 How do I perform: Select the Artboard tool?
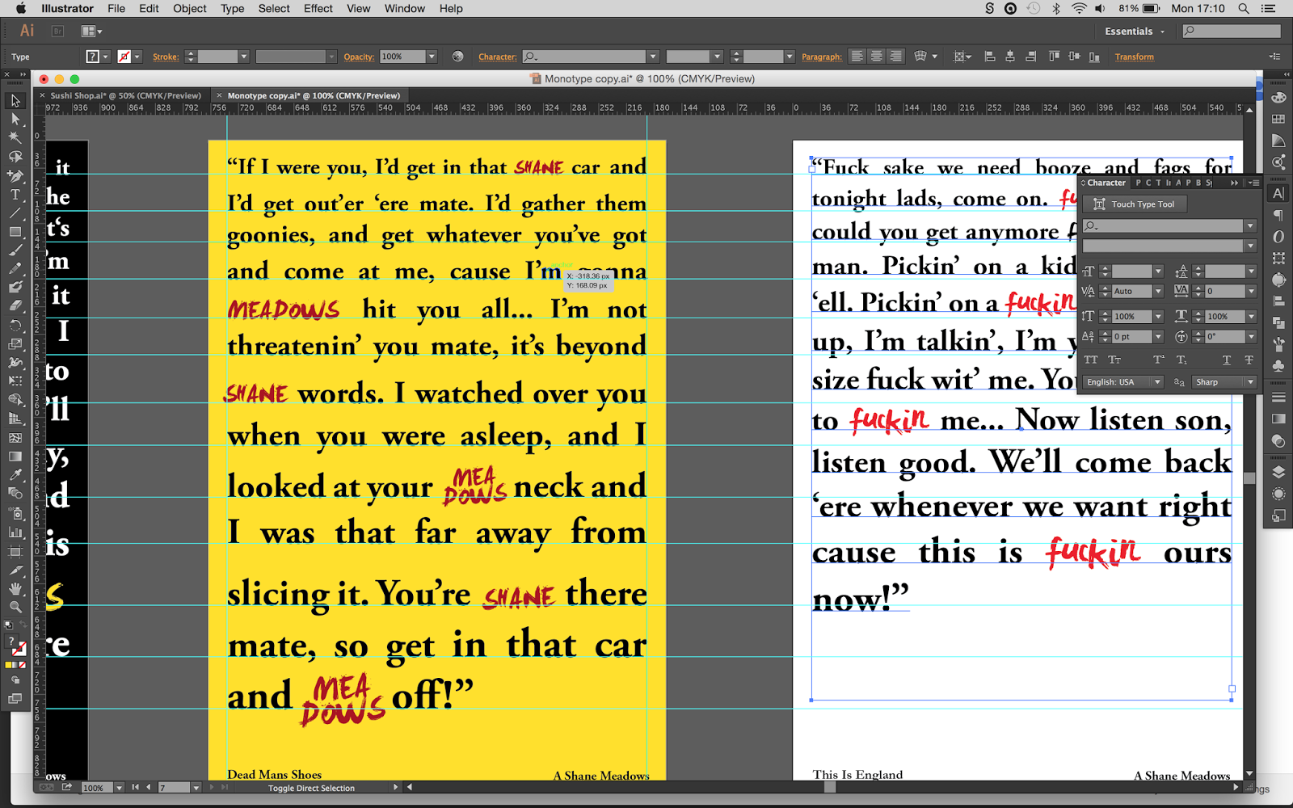(15, 551)
